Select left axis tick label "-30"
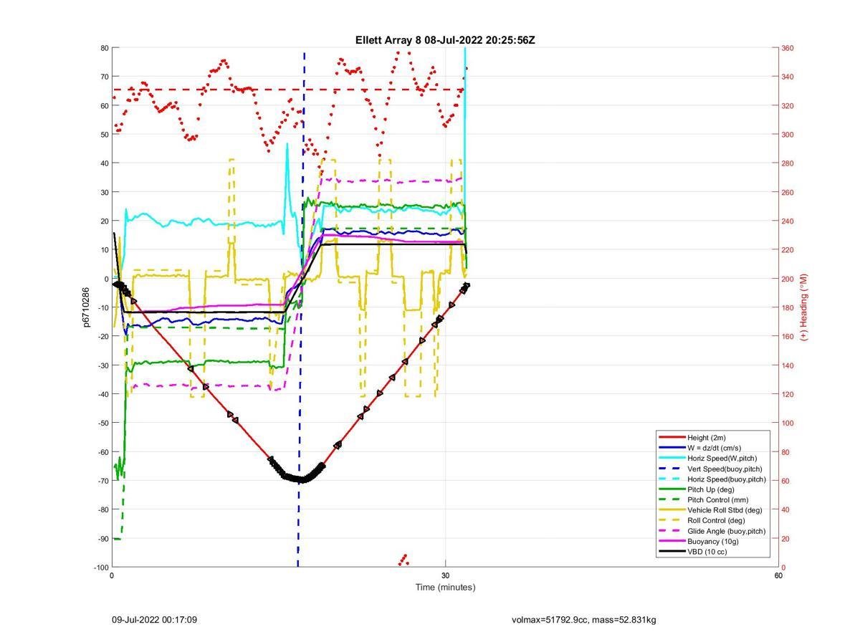860x637 pixels. 103,365
